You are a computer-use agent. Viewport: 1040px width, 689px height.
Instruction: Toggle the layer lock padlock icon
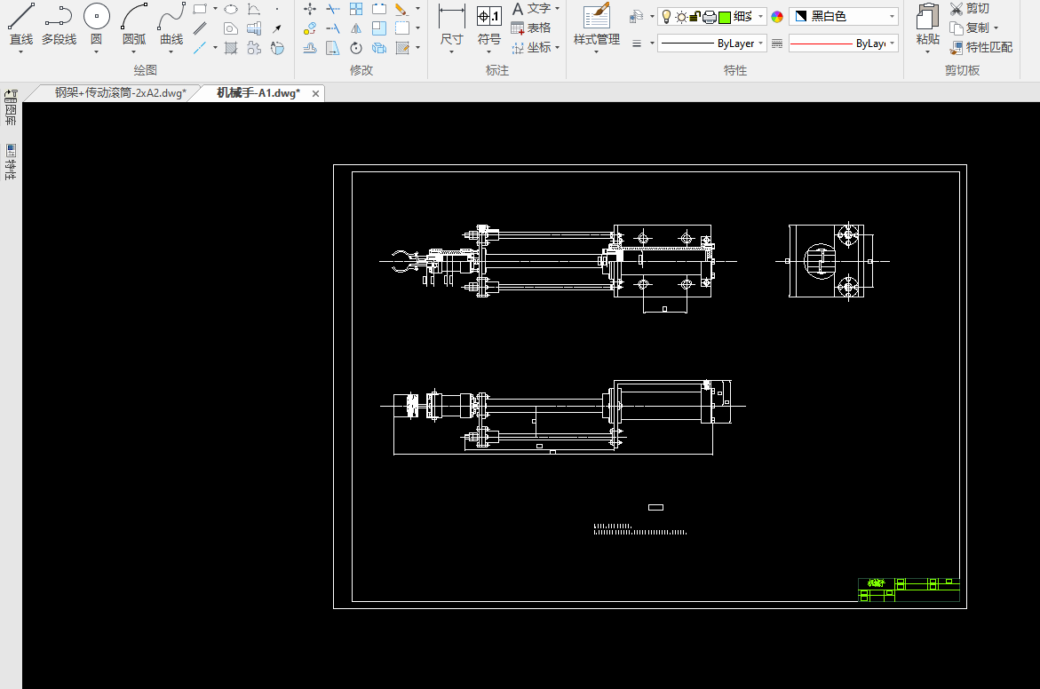(695, 17)
